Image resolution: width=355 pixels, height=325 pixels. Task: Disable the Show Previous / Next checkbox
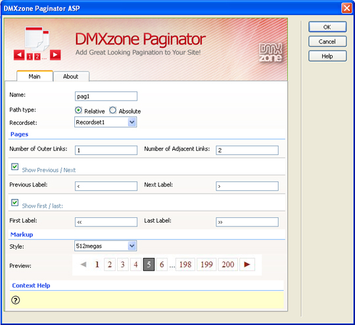tap(15, 167)
